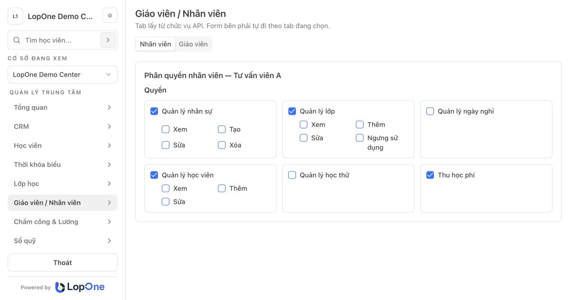
Task: Click chevron beside Chấm công & Lương
Action: (x=109, y=222)
